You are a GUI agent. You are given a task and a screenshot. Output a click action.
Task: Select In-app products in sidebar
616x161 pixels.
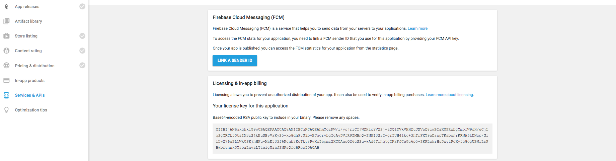click(x=29, y=80)
